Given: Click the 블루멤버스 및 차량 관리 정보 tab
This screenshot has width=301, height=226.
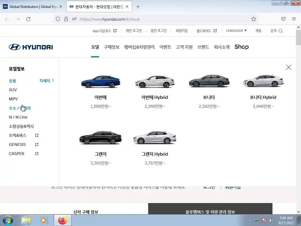Looking at the screenshot, I should tap(210, 210).
